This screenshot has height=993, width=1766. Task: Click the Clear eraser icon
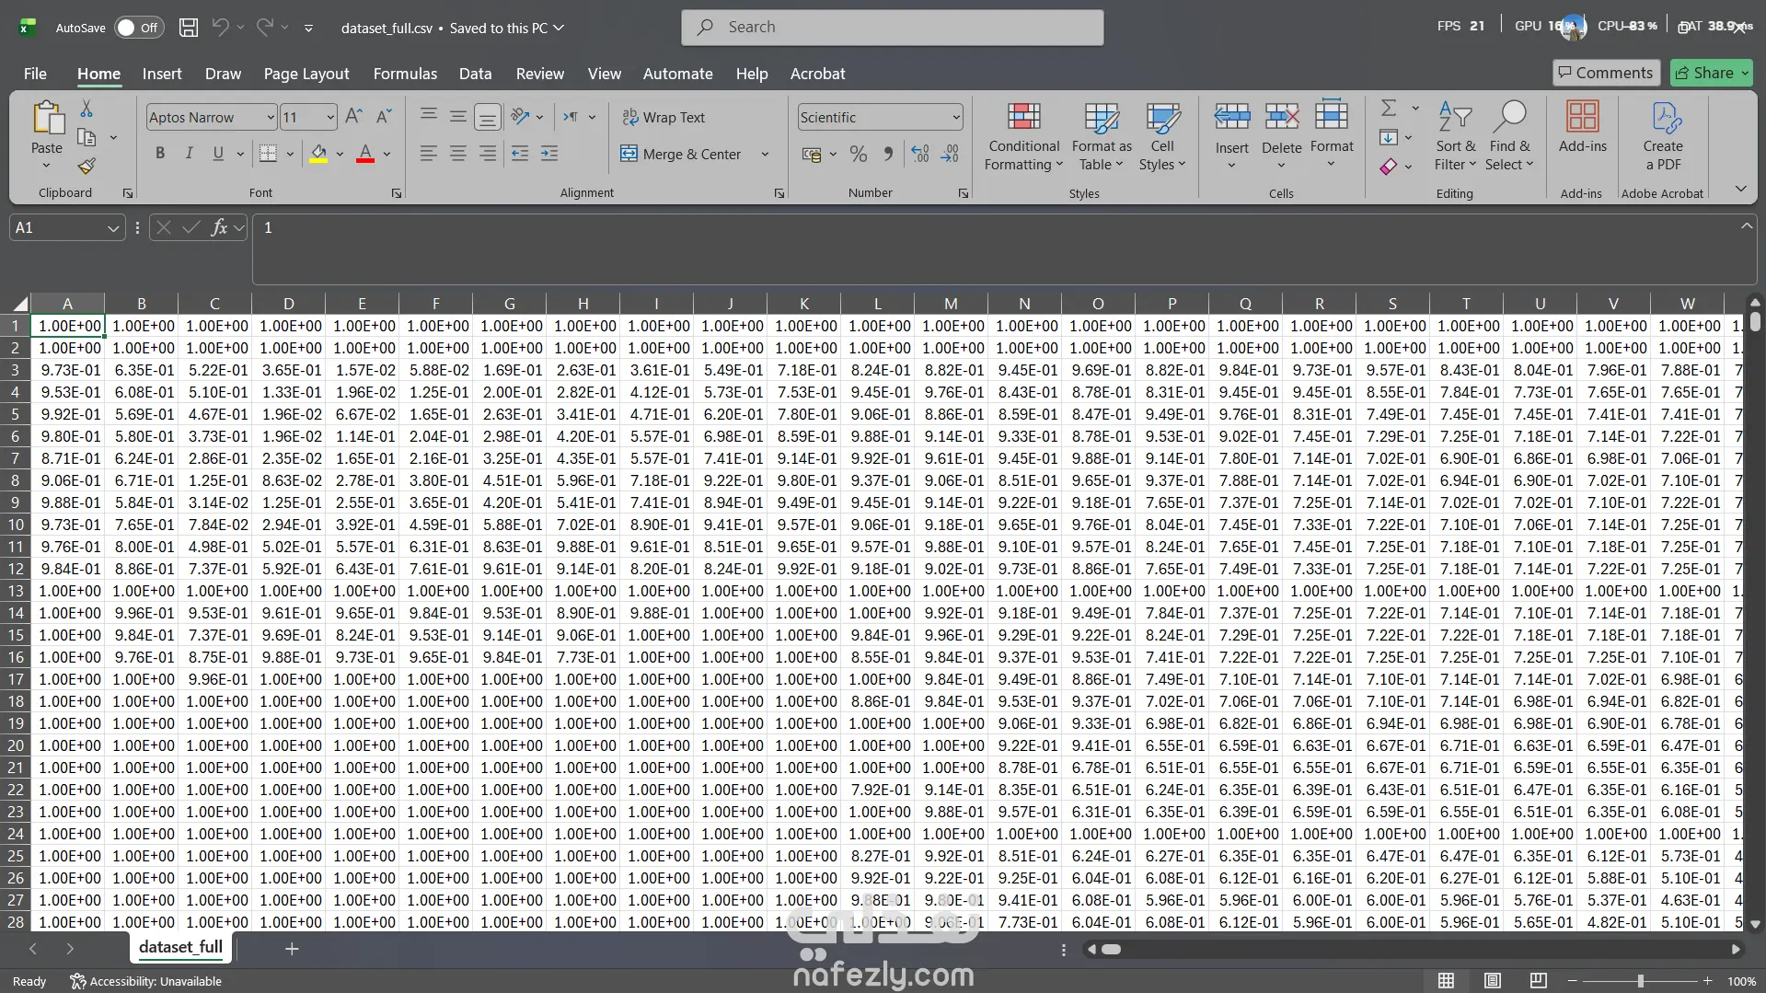(1389, 167)
